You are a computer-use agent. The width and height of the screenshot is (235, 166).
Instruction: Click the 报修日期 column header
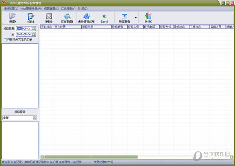(96, 27)
